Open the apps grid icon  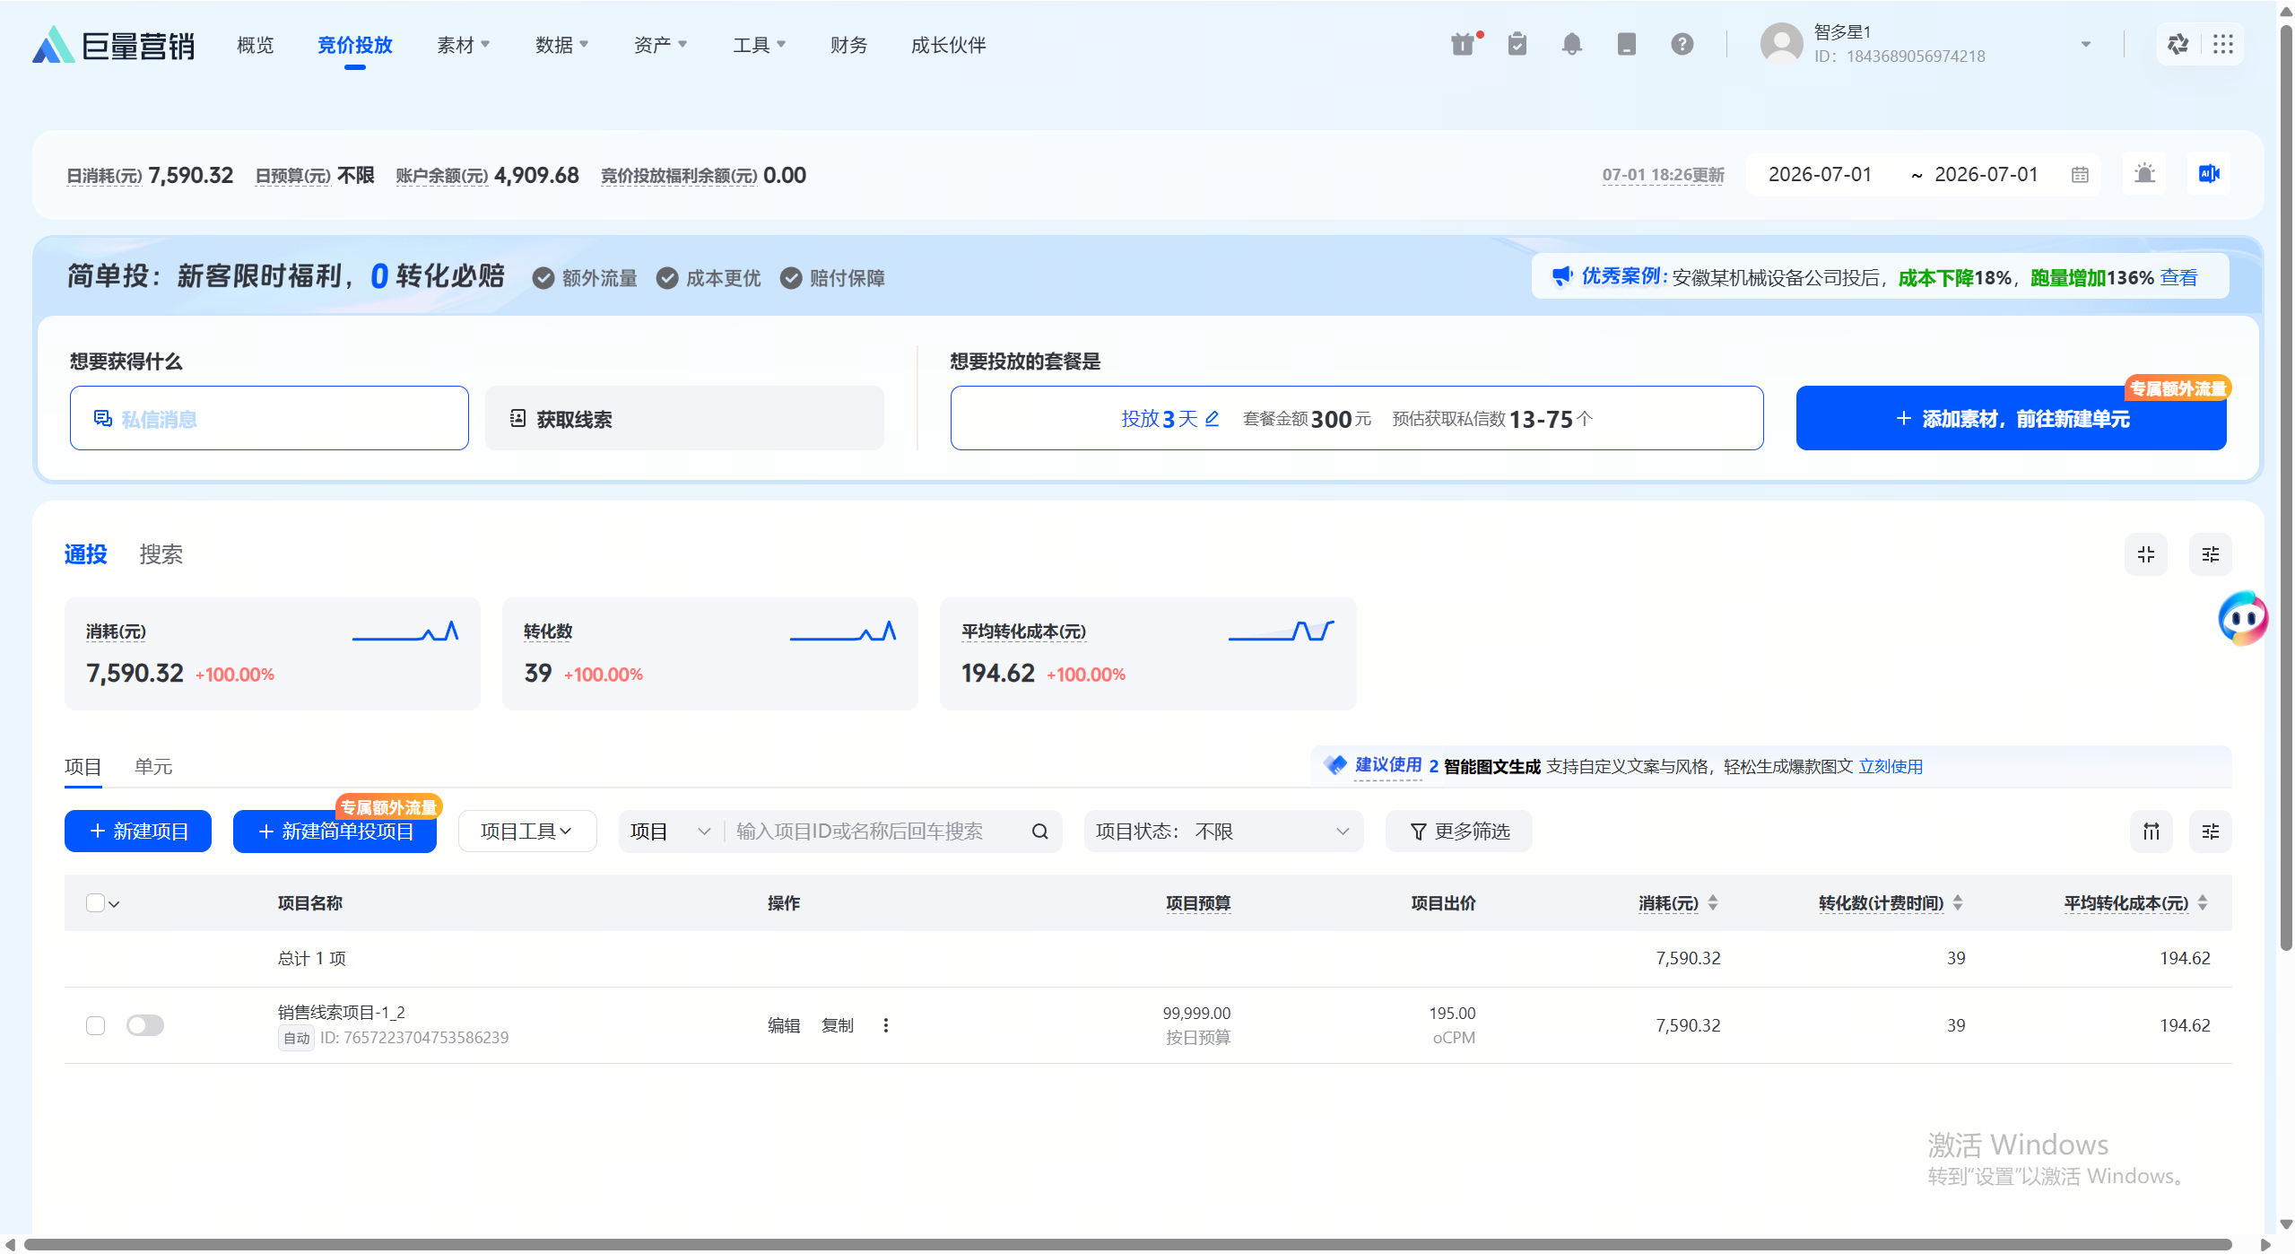pos(2222,44)
